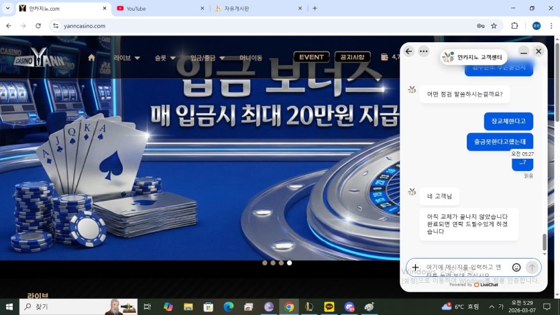Close the 자유게시판 tab
The image size is (560, 315).
300,8
